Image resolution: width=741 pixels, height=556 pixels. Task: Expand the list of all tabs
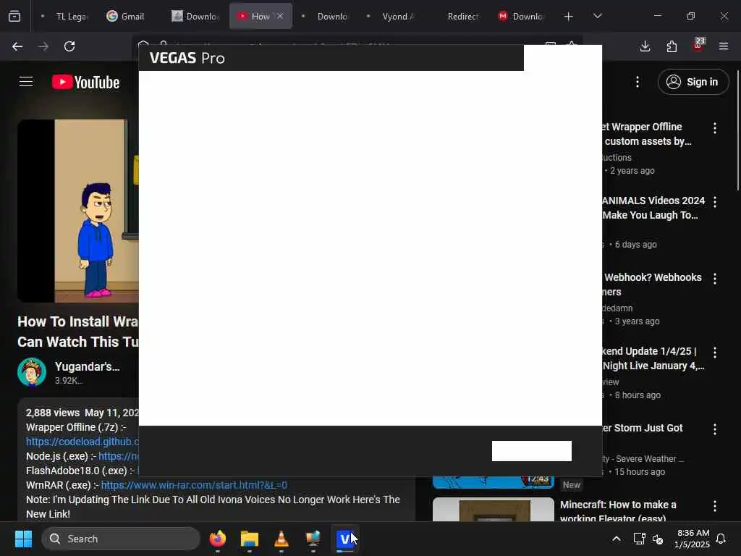(x=597, y=16)
